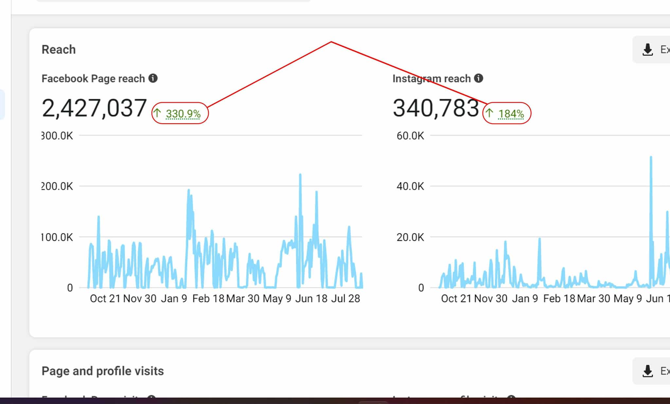Select the 340,783 Instagram reach total
The height and width of the screenshot is (404, 670).
435,108
